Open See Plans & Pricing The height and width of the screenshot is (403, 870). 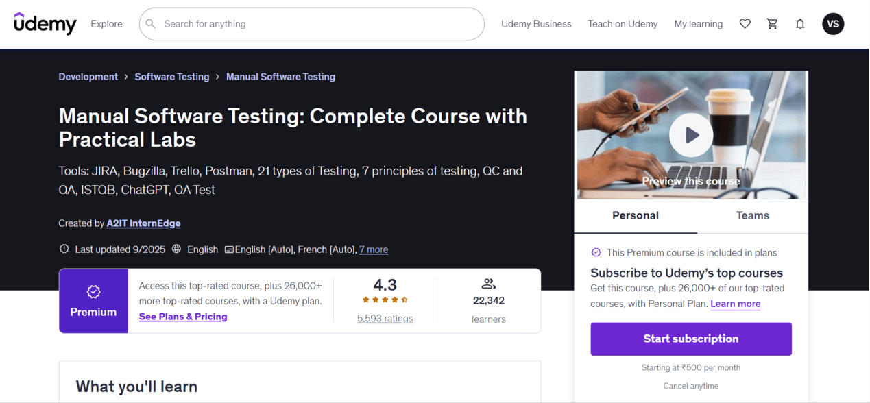point(182,316)
